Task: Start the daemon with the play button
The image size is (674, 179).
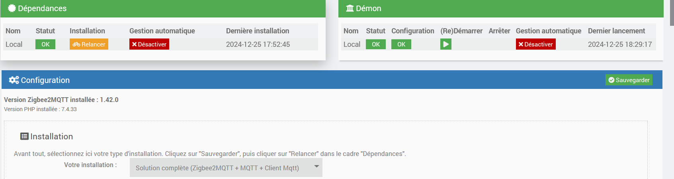Action: coord(445,44)
